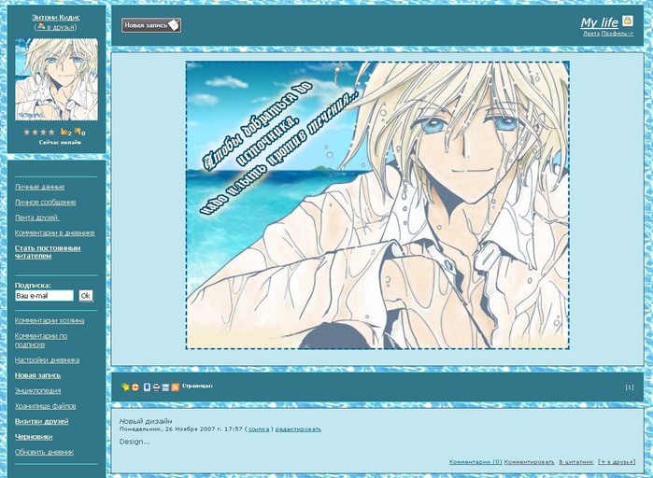This screenshot has width=653, height=478.
Task: Click the large anime banner image
Action: pos(377,205)
